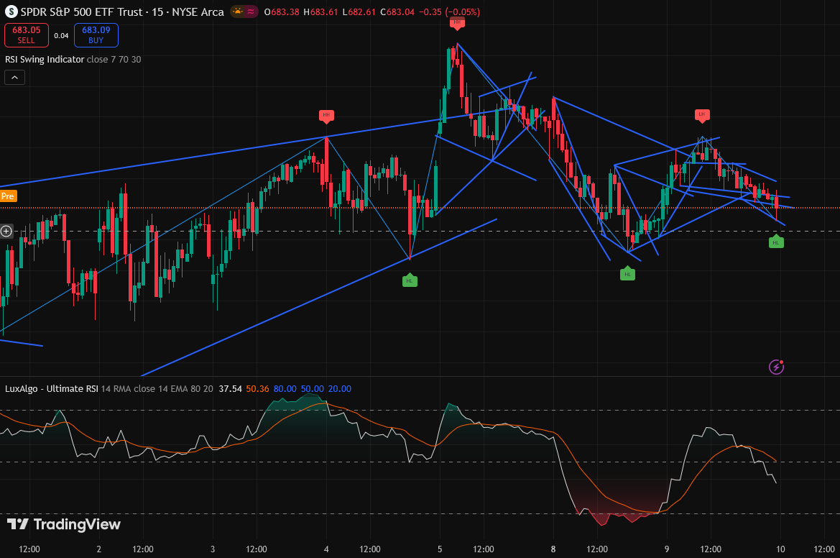Collapse the indicator legend with the chevron
This screenshot has width=840, height=558.
[x=14, y=78]
